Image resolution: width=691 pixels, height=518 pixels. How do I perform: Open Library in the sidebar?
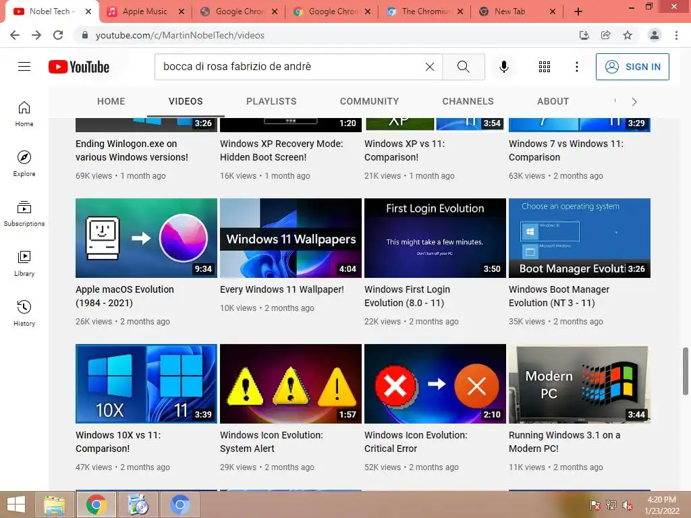click(24, 264)
